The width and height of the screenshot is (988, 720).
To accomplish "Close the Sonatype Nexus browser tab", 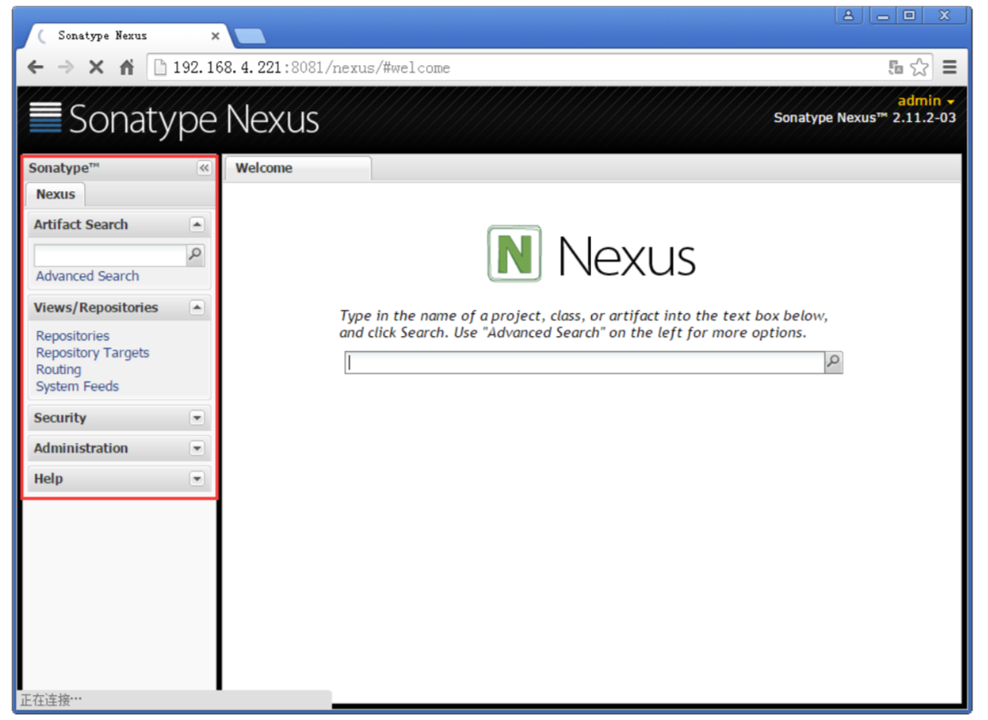I will (x=216, y=36).
